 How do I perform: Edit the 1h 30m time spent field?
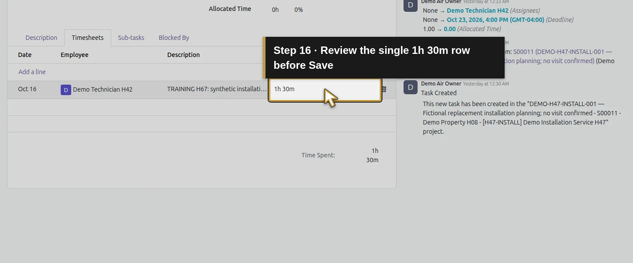click(325, 89)
